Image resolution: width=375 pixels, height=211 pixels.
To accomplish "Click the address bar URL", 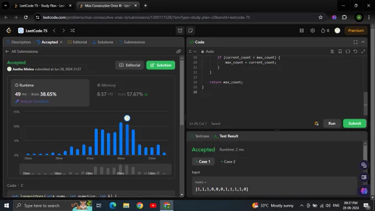I will [146, 17].
